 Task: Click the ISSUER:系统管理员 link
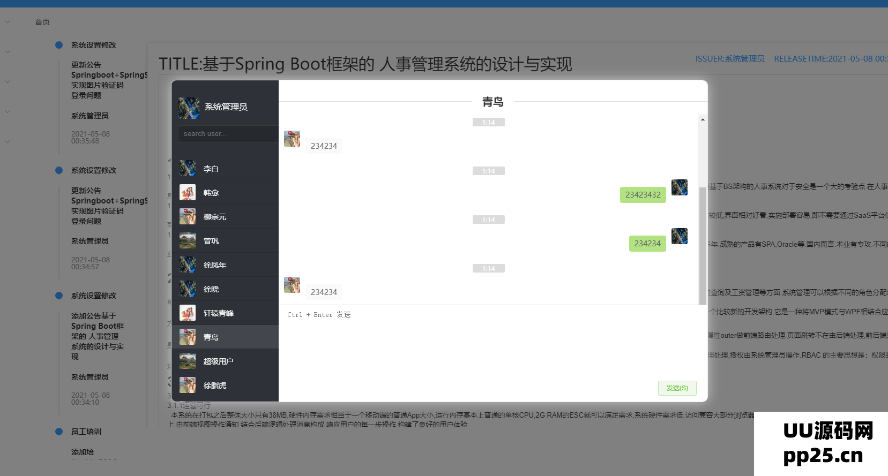coord(730,59)
